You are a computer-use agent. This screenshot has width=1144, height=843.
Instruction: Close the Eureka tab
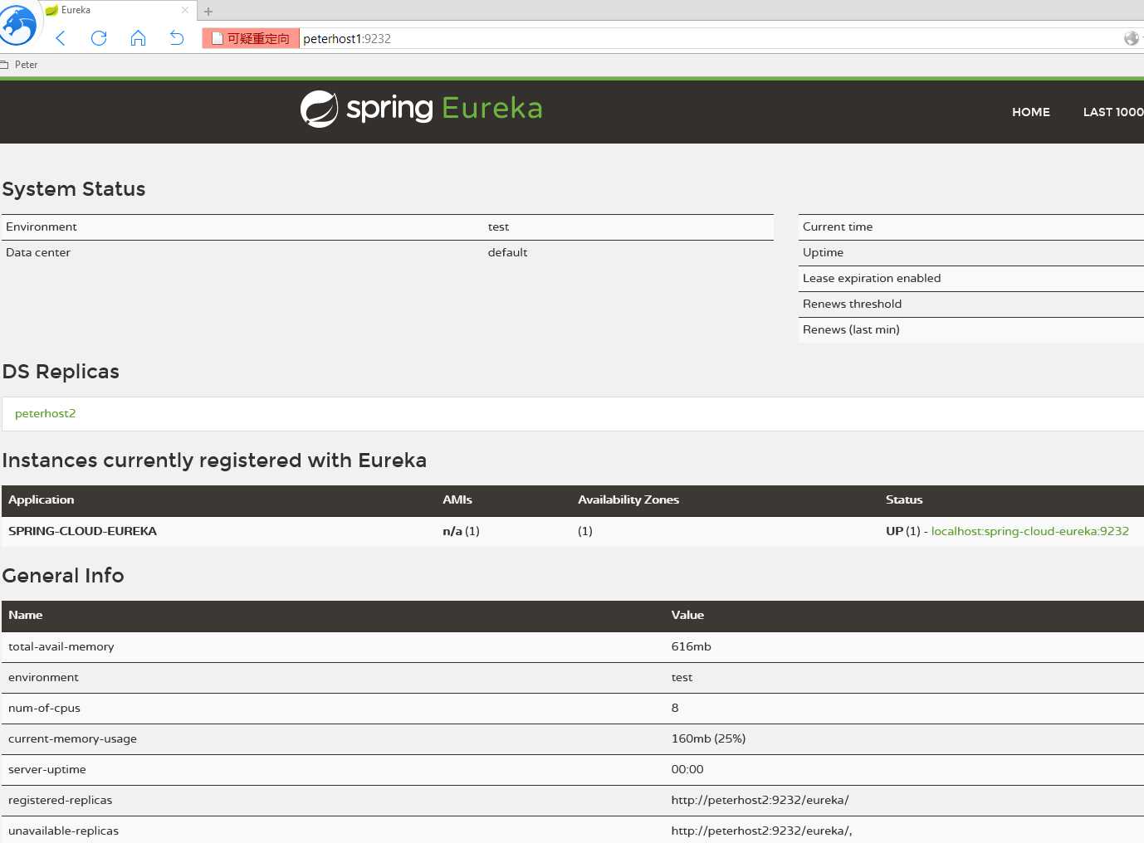point(184,10)
